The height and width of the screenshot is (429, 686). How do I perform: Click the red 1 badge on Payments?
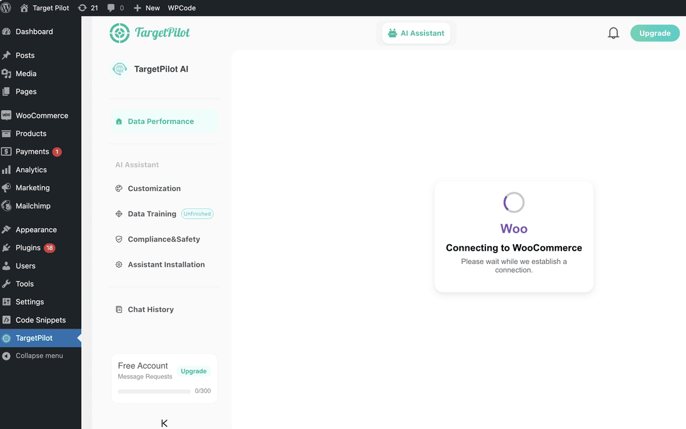pos(57,152)
